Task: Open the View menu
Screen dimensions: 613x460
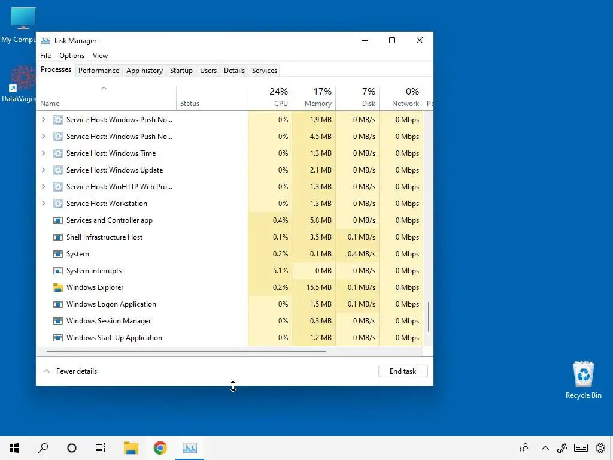Action: click(x=100, y=56)
